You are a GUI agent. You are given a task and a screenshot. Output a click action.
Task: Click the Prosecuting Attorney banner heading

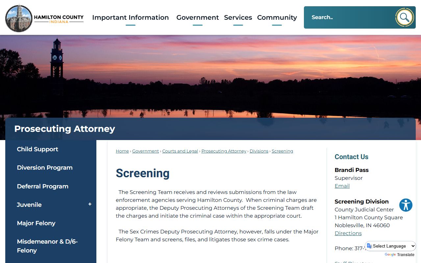(65, 129)
